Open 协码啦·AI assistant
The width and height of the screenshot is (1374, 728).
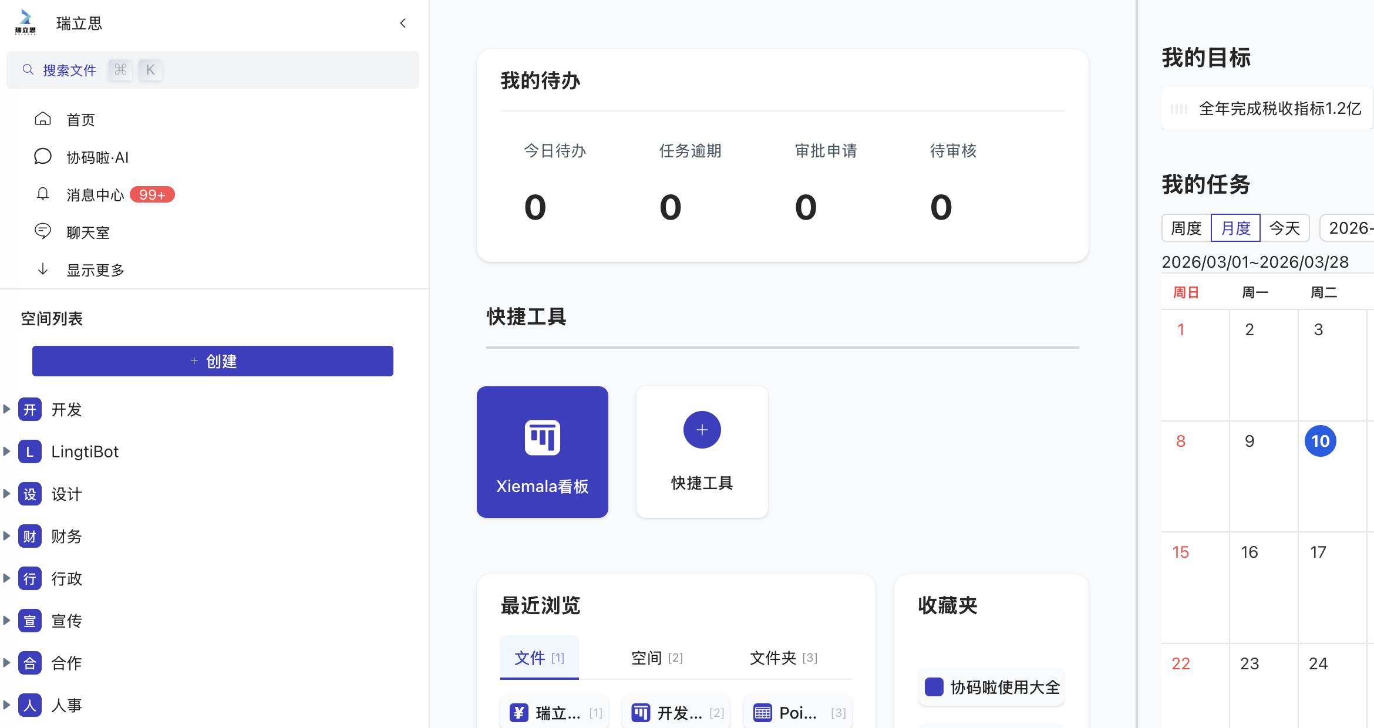pos(42,157)
